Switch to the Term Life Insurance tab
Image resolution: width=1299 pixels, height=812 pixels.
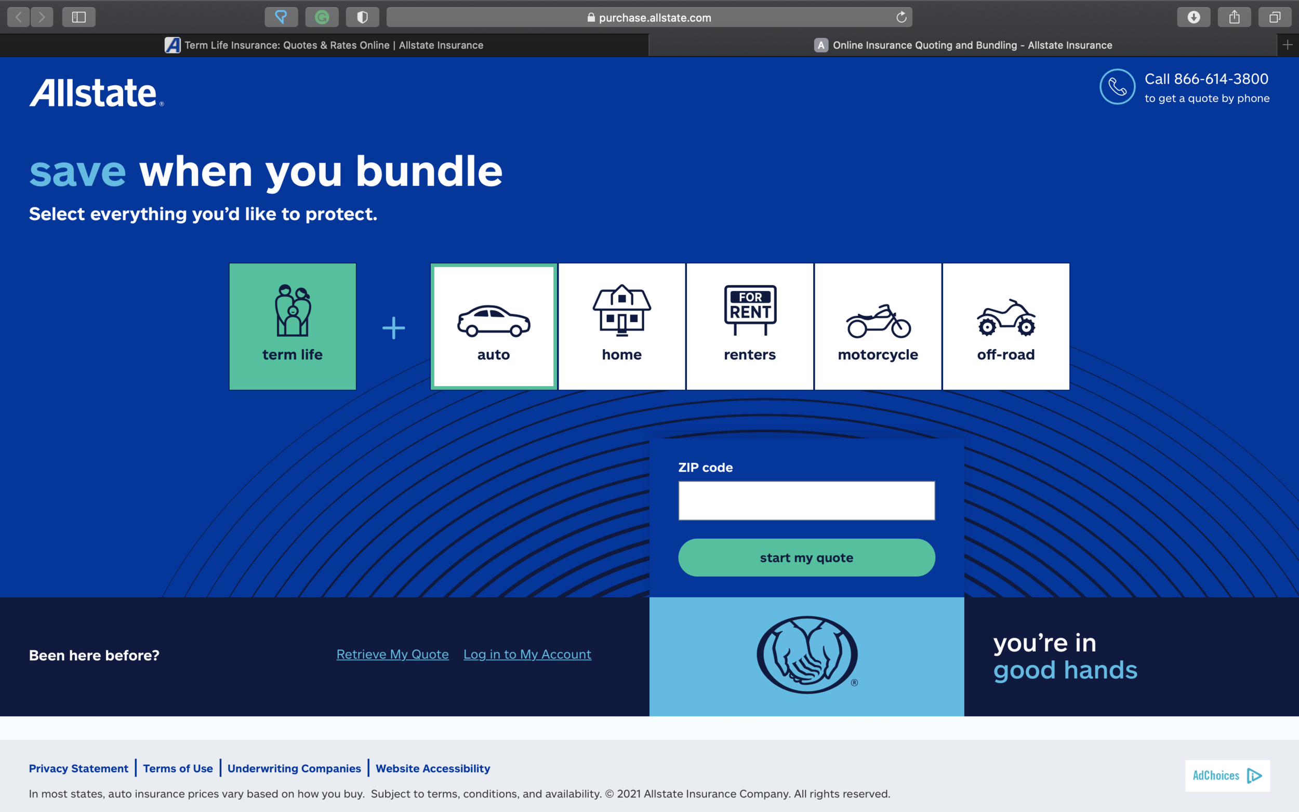point(324,45)
